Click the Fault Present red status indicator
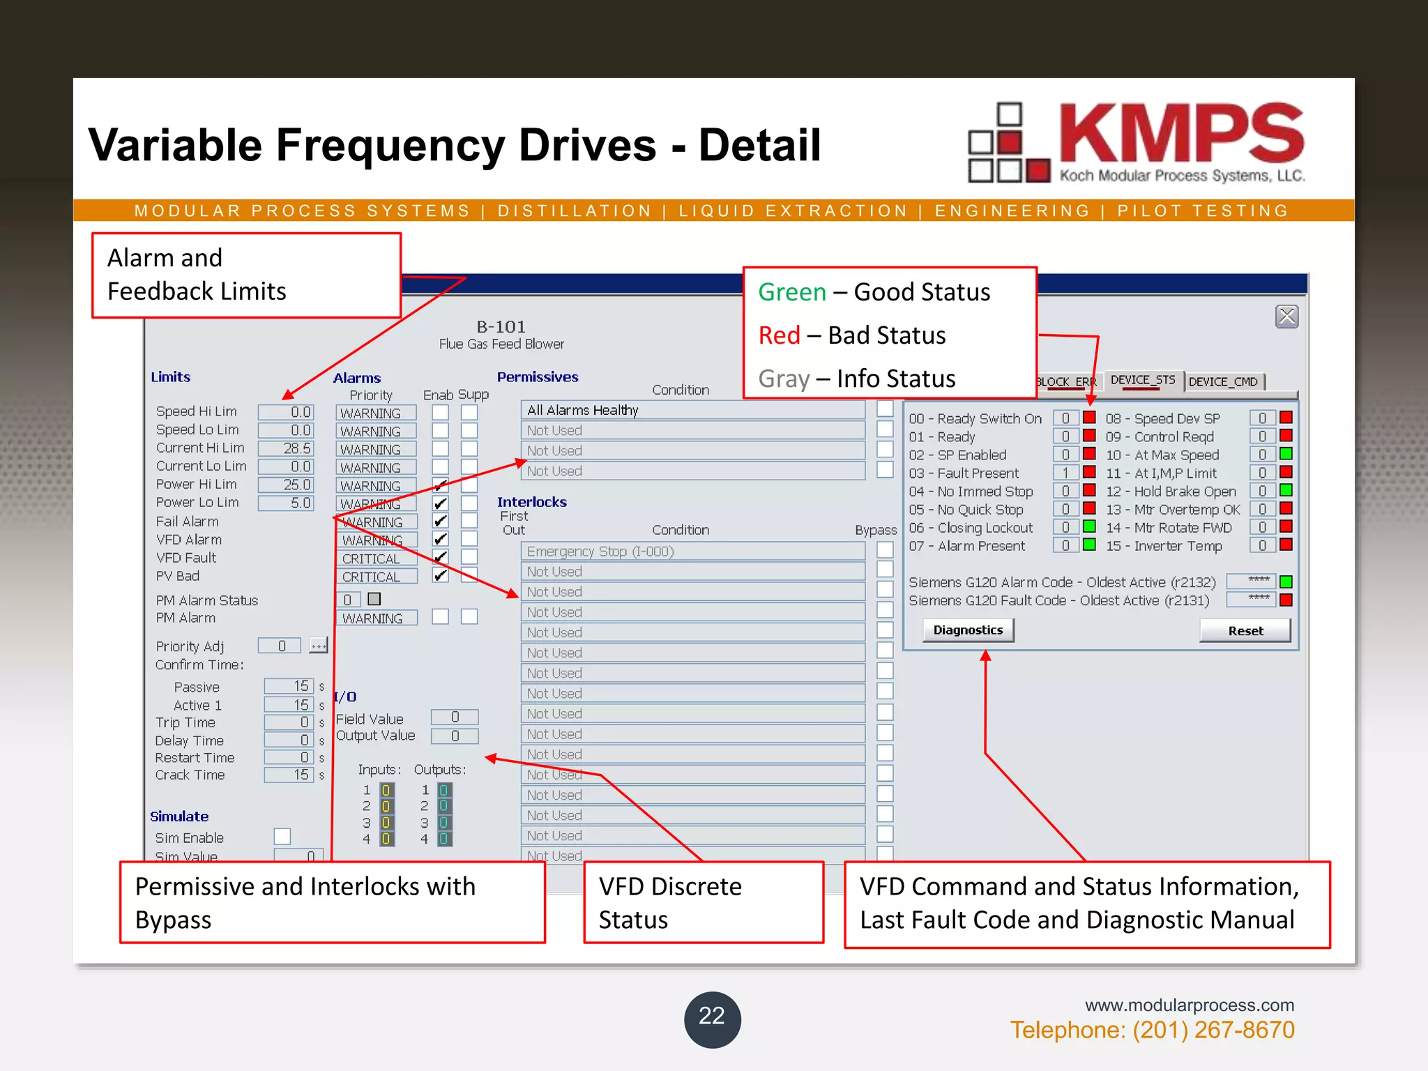Image resolution: width=1428 pixels, height=1071 pixels. [x=1089, y=472]
